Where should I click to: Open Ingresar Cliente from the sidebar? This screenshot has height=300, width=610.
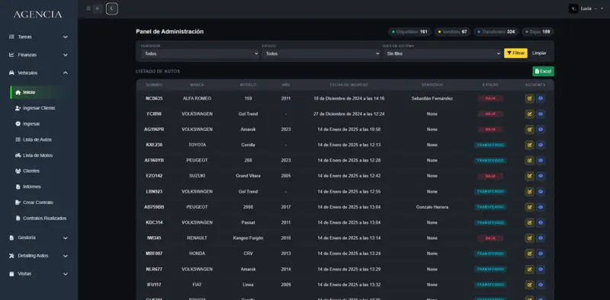pyautogui.click(x=39, y=108)
